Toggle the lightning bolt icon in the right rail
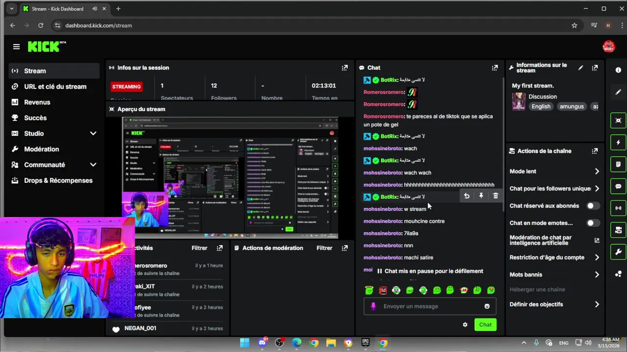627x352 pixels. click(618, 142)
